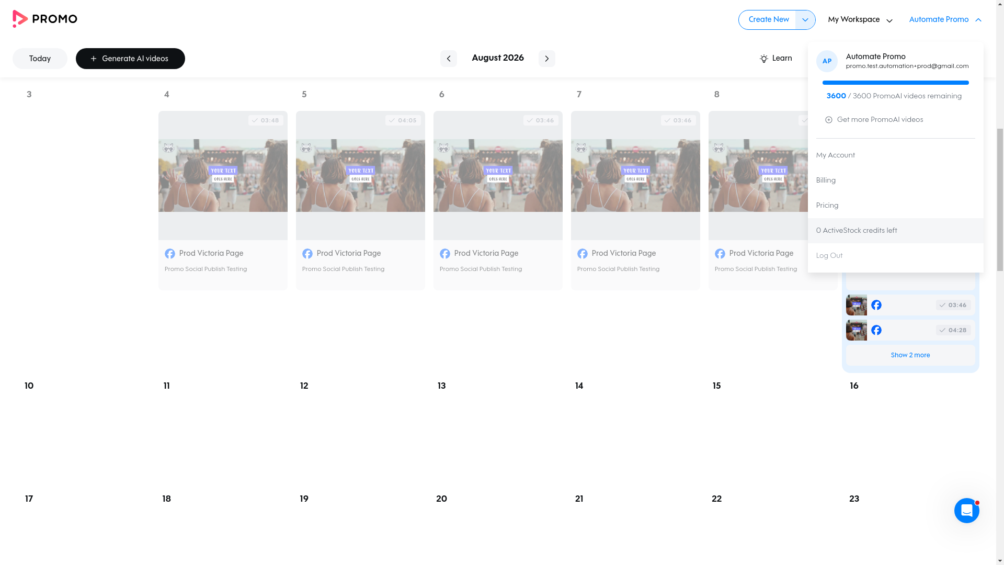1004x565 pixels.
Task: Click the Show 2 more link
Action: [x=910, y=355]
